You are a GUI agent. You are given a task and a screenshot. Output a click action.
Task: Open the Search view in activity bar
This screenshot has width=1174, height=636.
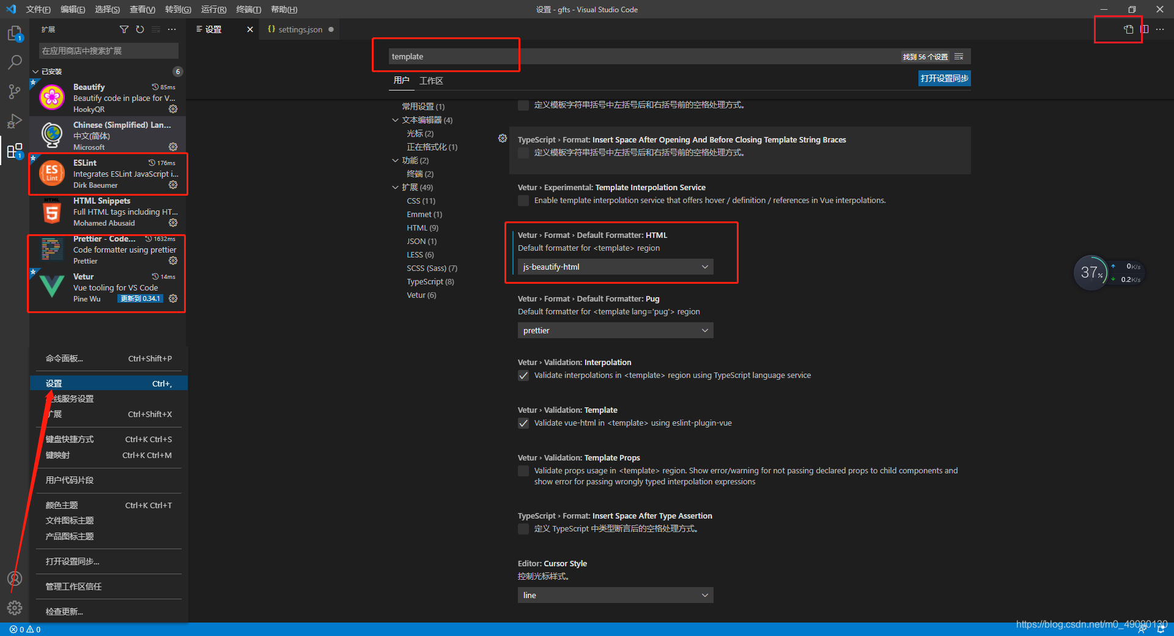(15, 62)
